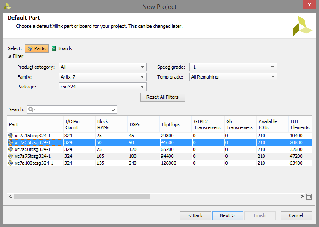This screenshot has width=319, height=227.
Task: Sort by Block RAMs column header
Action: (x=112, y=124)
